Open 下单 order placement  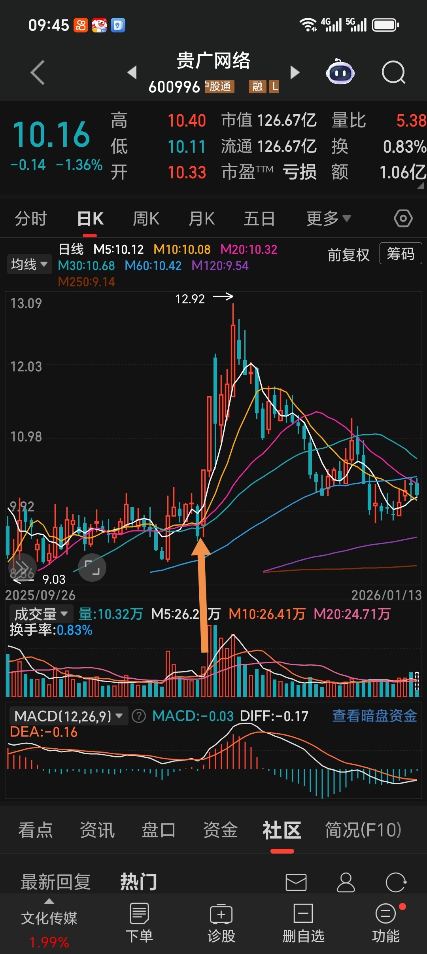[139, 923]
